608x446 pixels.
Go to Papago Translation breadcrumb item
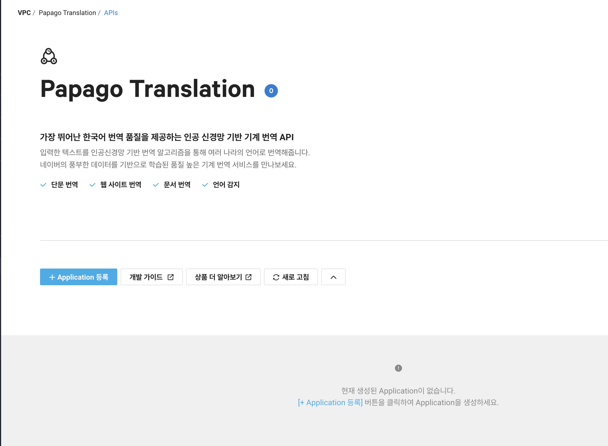coord(67,13)
